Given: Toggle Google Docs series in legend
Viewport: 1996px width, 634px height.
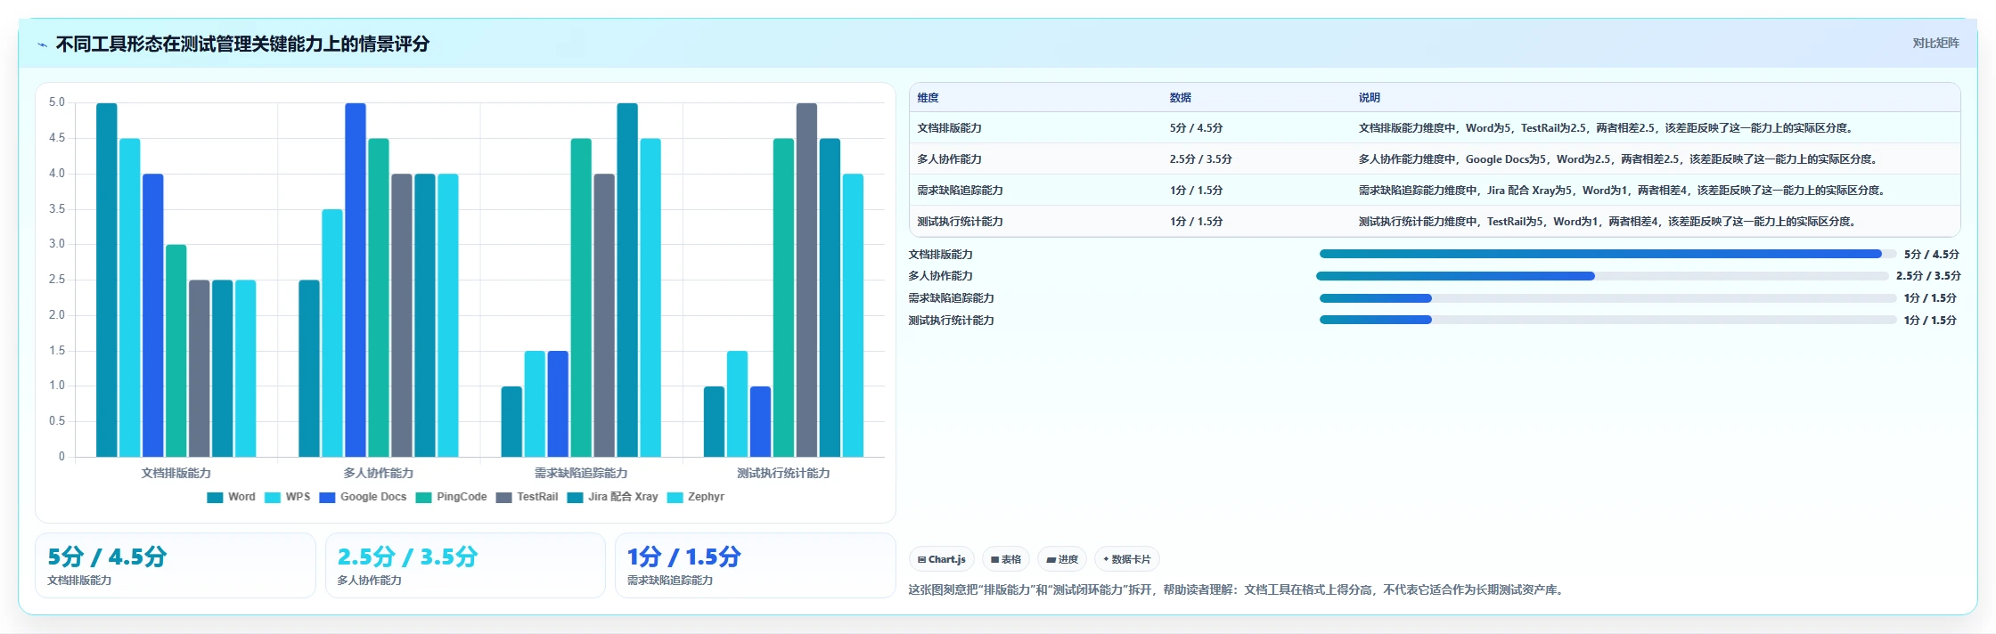Looking at the screenshot, I should coord(363,497).
